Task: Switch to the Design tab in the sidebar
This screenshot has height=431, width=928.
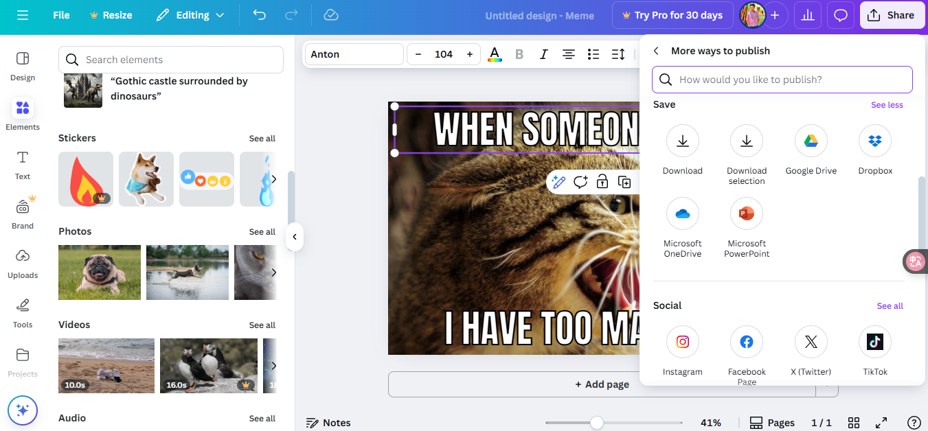Action: [x=22, y=65]
